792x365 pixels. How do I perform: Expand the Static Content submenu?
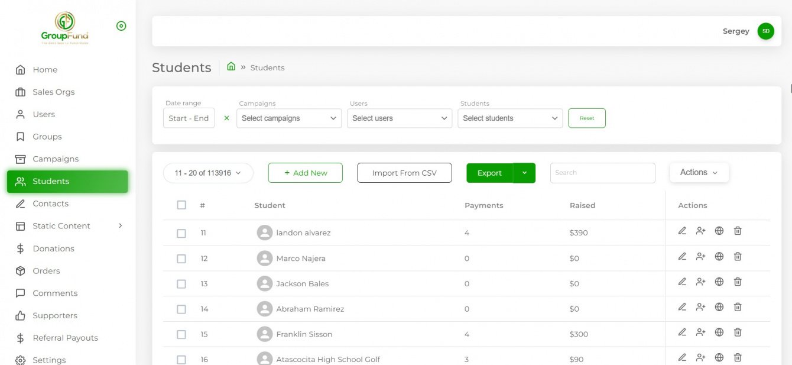[x=121, y=226]
